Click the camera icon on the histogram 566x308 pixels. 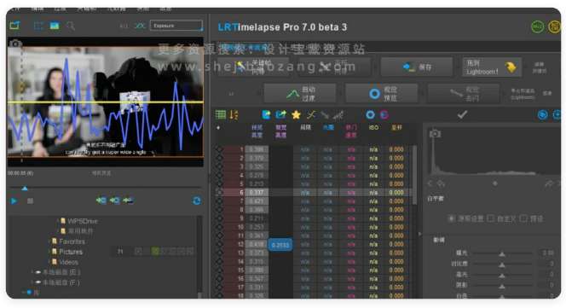pos(435,134)
